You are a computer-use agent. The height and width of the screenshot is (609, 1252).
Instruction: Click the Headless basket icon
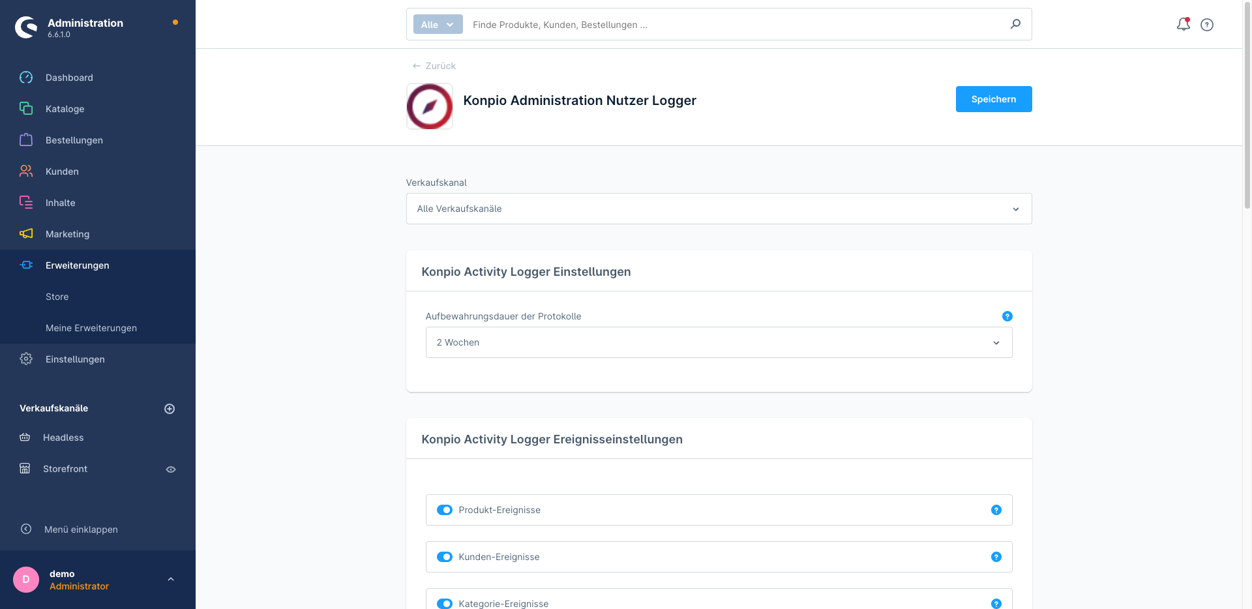(x=25, y=438)
